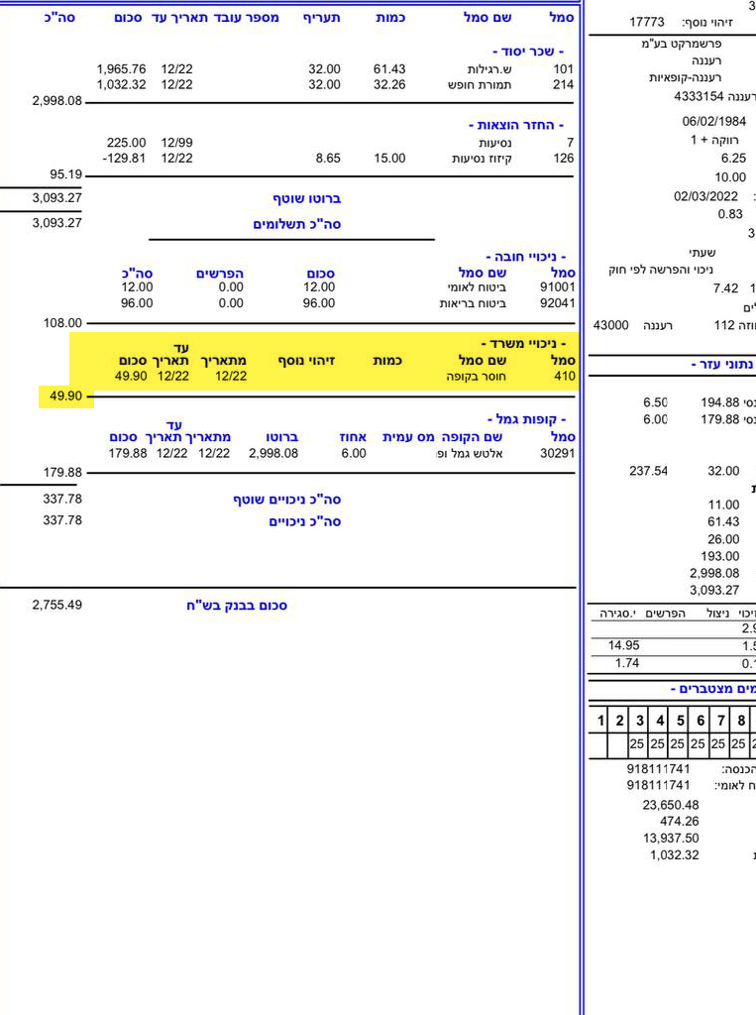The image size is (756, 1015).
Task: Click postal code 43000
Action: click(x=611, y=325)
